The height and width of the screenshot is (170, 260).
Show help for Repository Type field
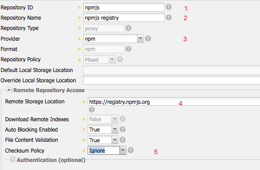click(x=128, y=28)
